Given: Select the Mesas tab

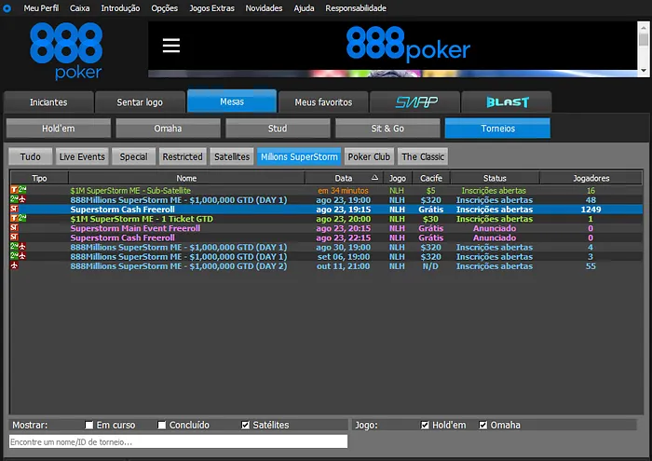Looking at the screenshot, I should pos(232,101).
